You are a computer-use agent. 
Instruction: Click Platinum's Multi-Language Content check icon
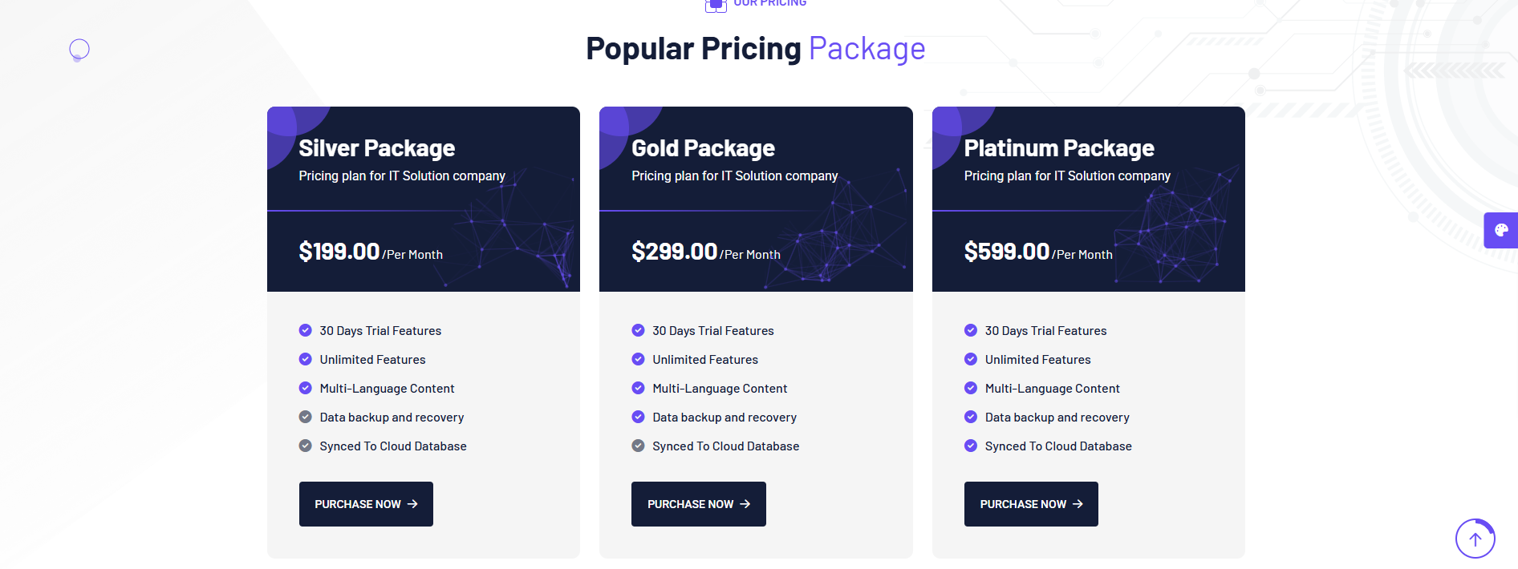pos(971,388)
